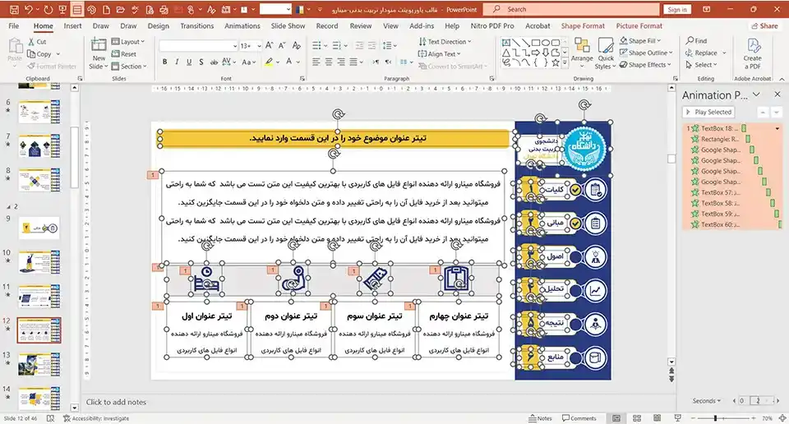Fit slide to current window
This screenshot has height=424, width=789.
pos(782,418)
